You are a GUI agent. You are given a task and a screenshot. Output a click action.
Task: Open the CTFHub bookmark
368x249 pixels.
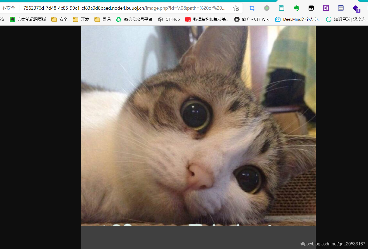point(169,19)
